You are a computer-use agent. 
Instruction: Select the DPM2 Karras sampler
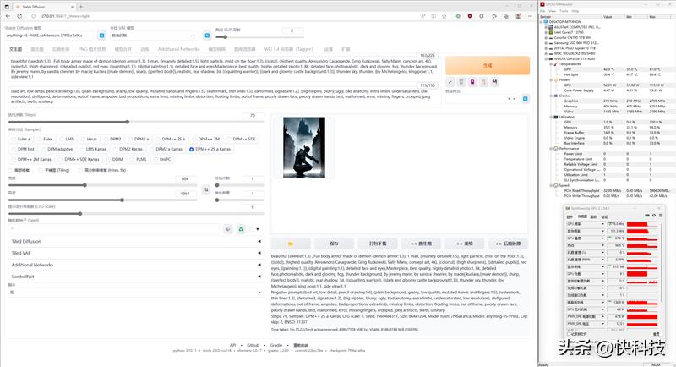click(128, 149)
